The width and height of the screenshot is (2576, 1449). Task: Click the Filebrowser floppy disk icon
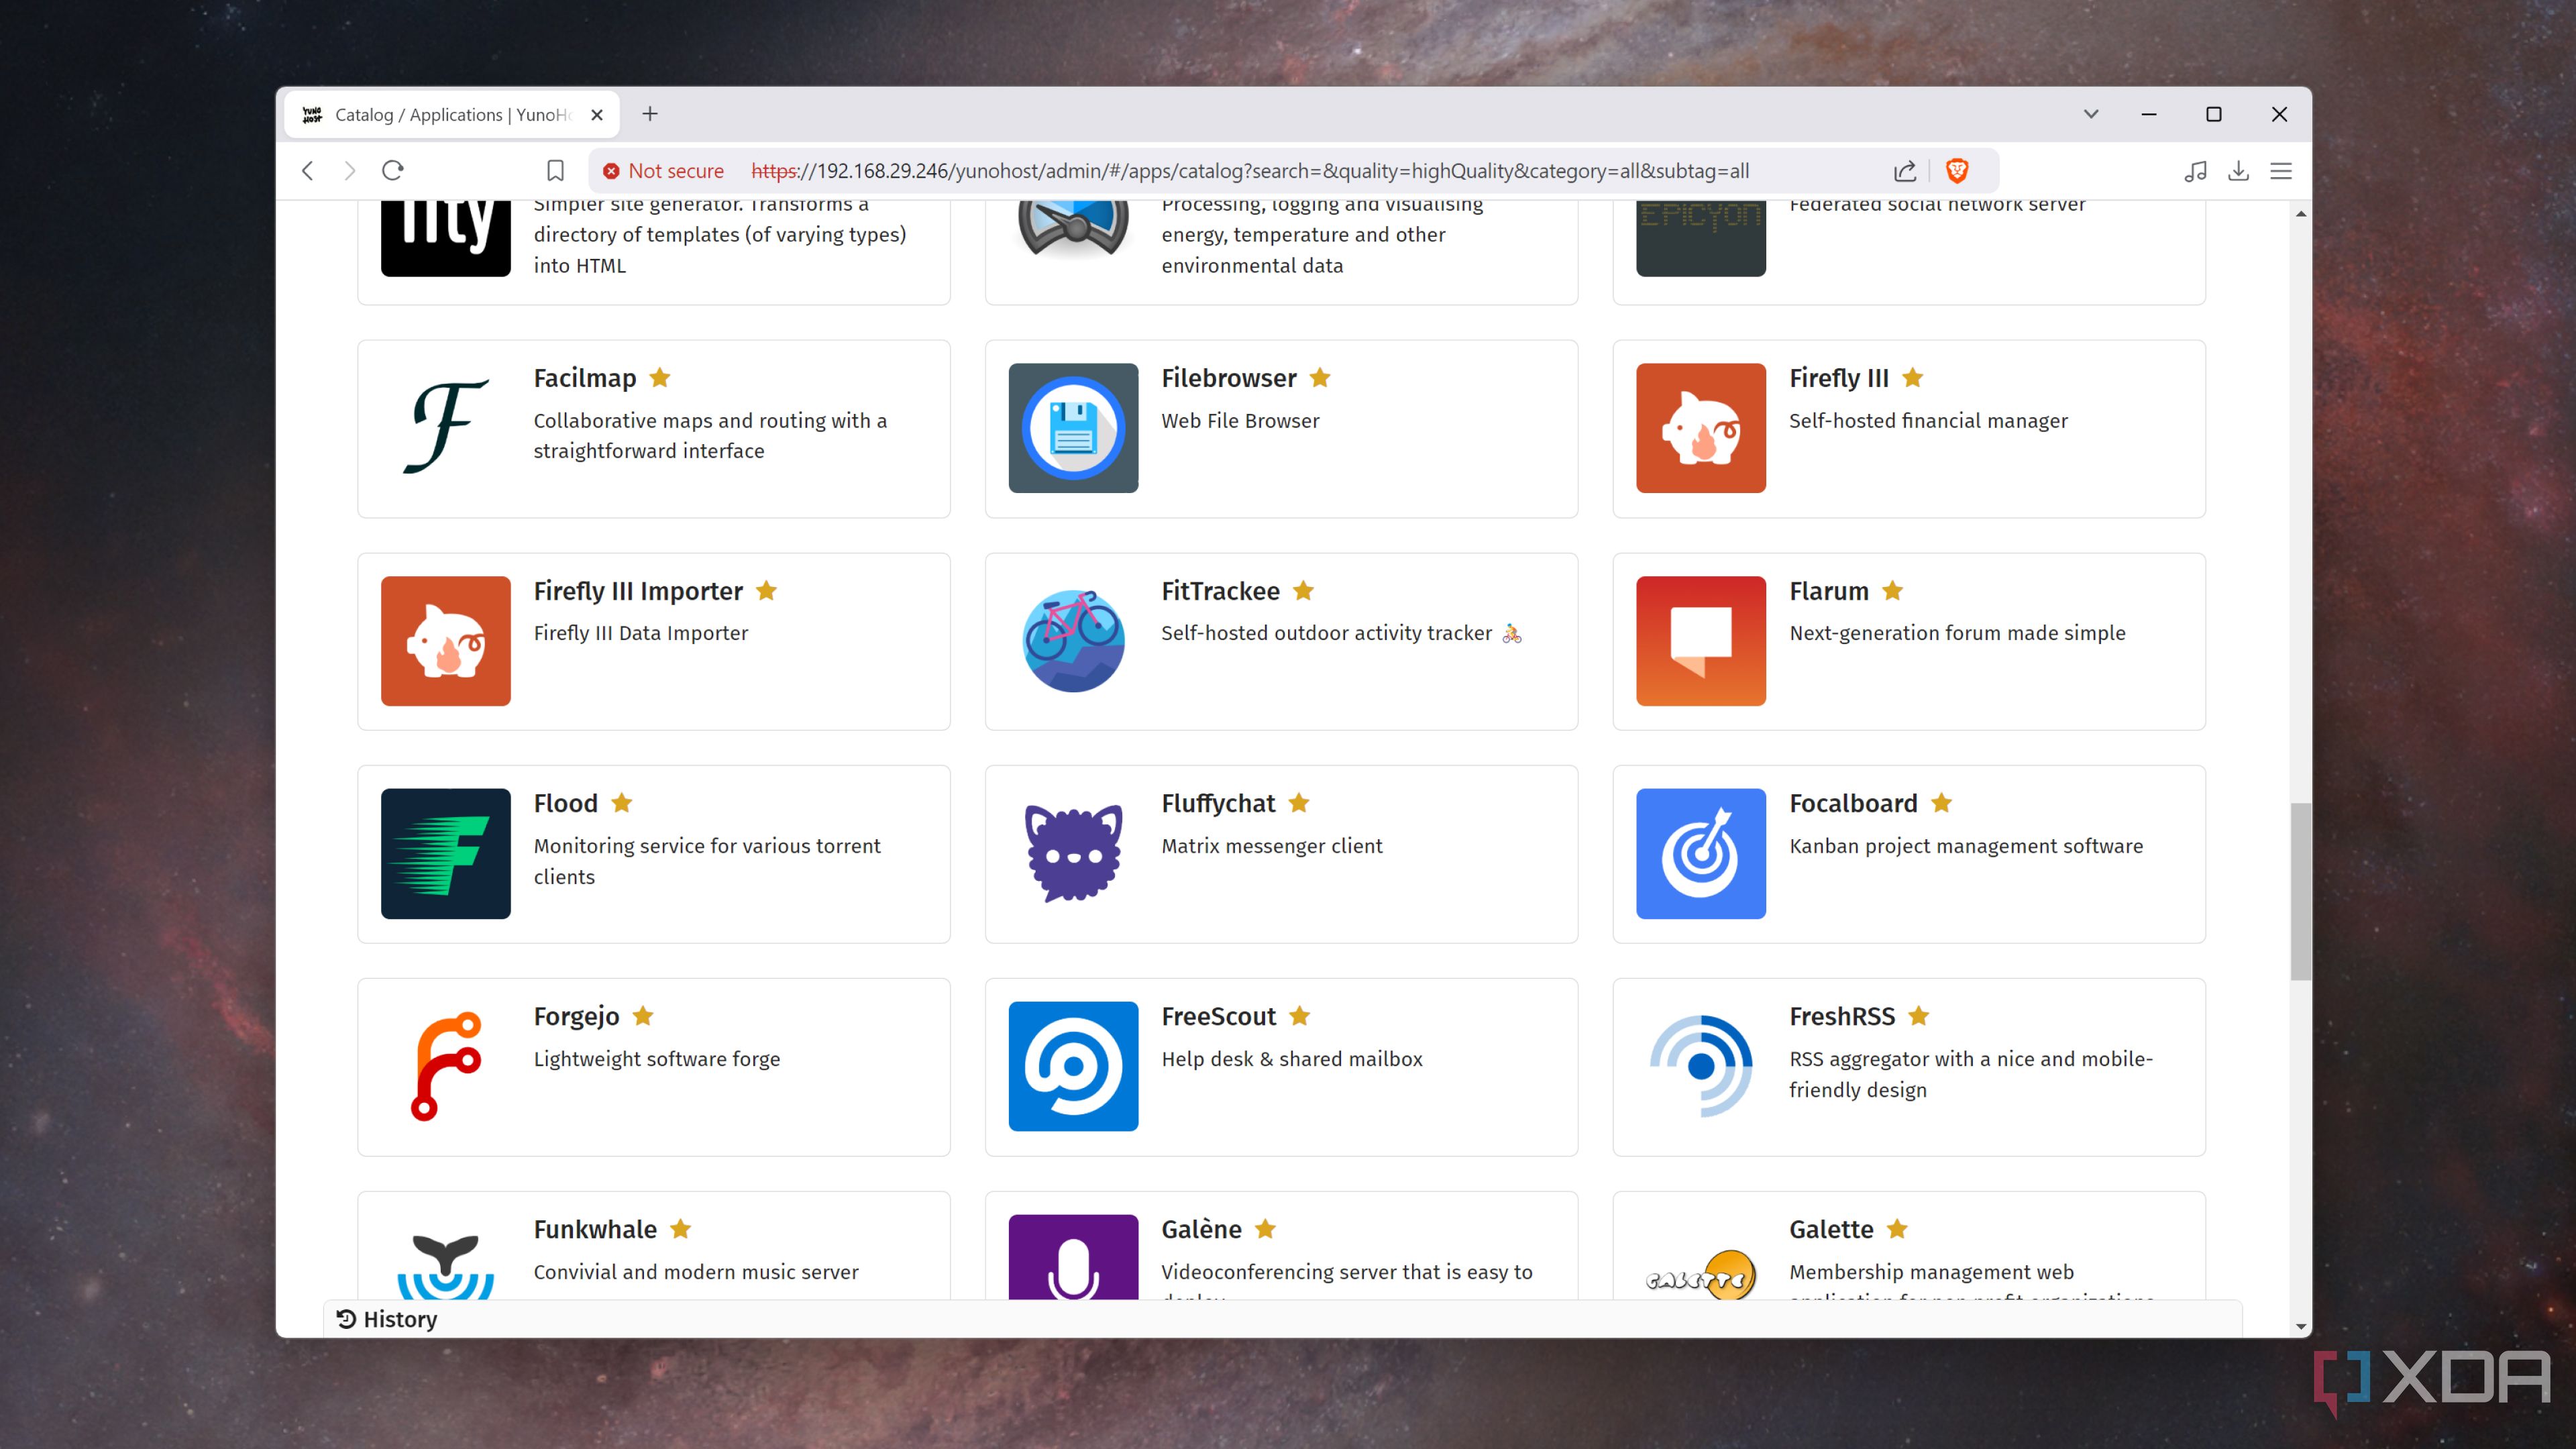(1073, 428)
